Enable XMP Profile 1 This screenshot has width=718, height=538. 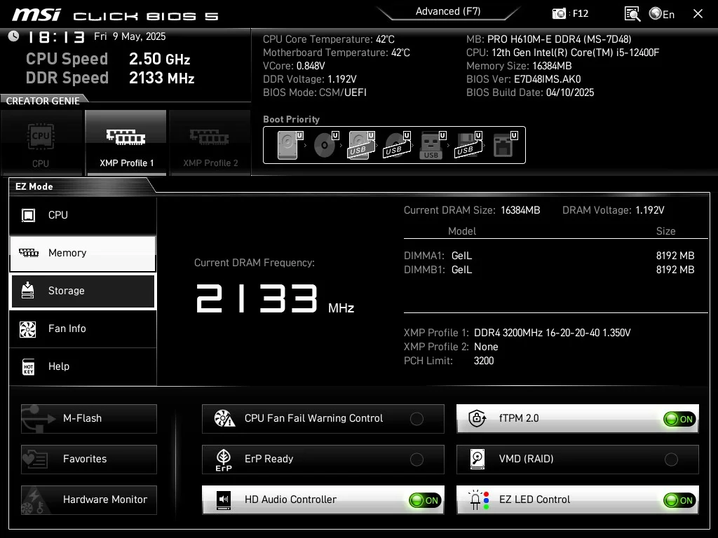click(126, 143)
